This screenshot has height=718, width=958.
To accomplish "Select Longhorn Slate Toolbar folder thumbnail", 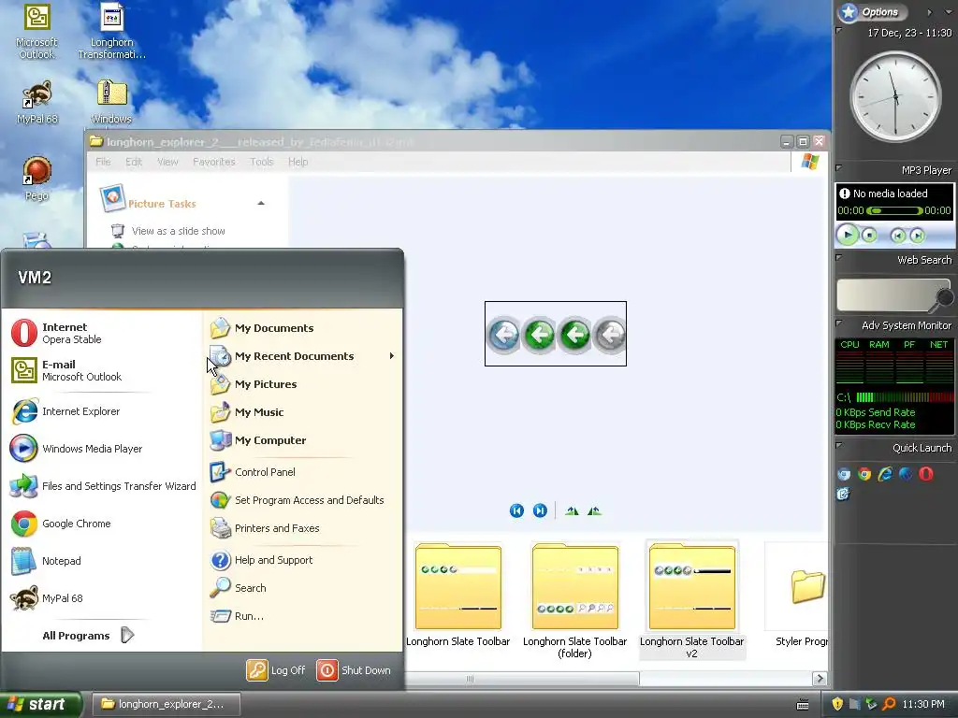I will tap(458, 594).
